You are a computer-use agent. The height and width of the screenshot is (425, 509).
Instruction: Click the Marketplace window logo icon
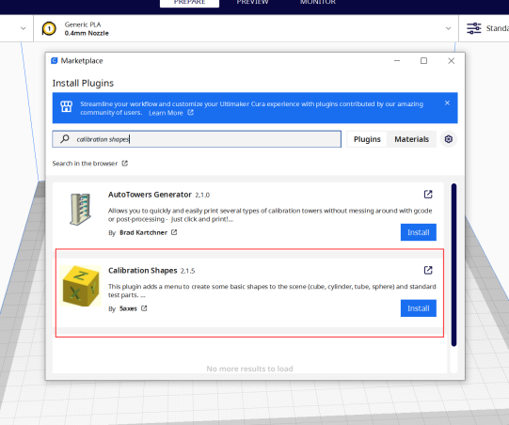[x=55, y=61]
